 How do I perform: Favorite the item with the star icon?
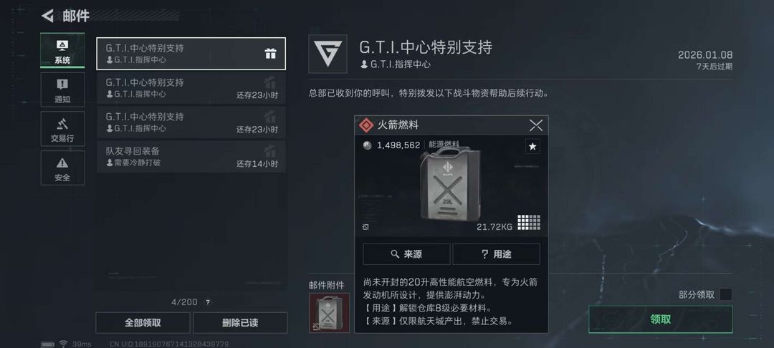pyautogui.click(x=532, y=146)
